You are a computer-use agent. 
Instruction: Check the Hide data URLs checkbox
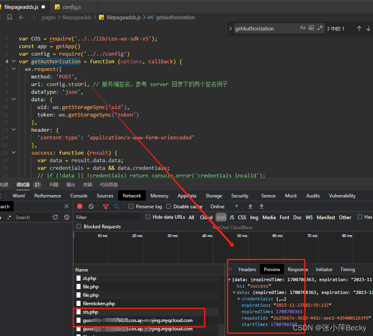(148, 217)
